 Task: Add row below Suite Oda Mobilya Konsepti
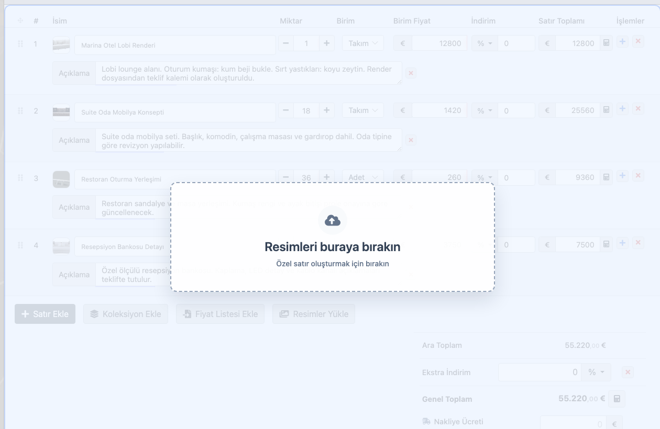pyautogui.click(x=622, y=108)
